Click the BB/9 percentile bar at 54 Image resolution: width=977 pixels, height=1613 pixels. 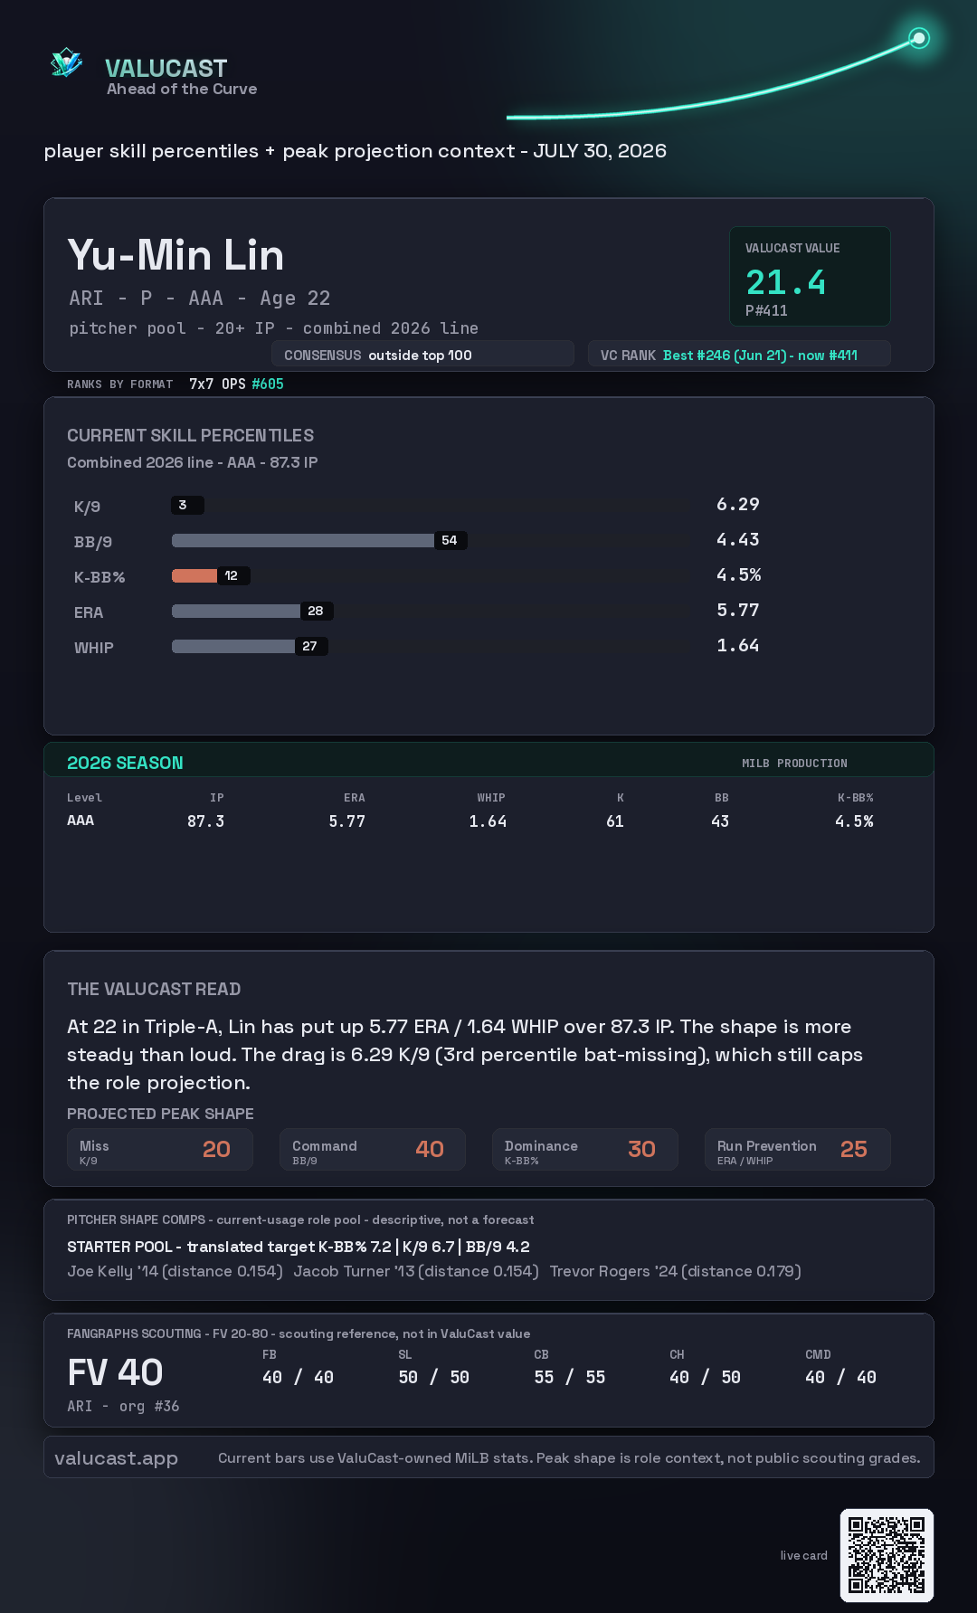tap(319, 540)
